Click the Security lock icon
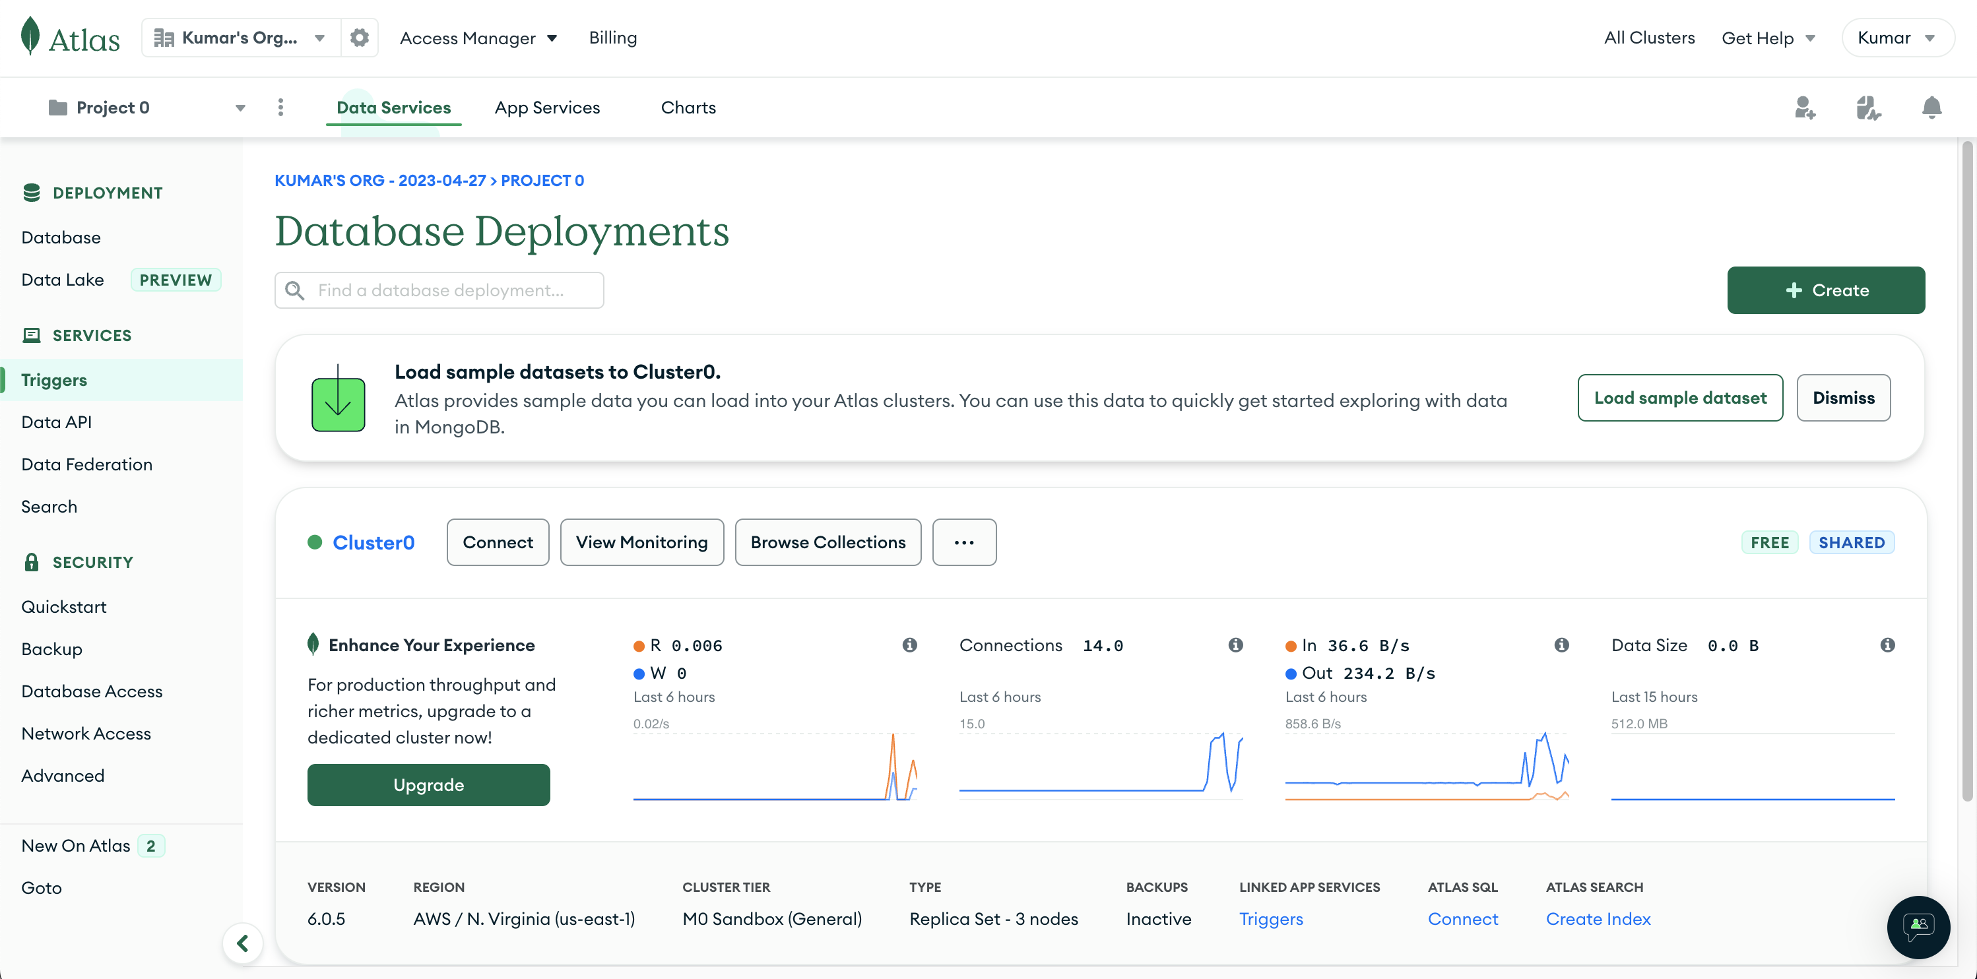 tap(32, 561)
